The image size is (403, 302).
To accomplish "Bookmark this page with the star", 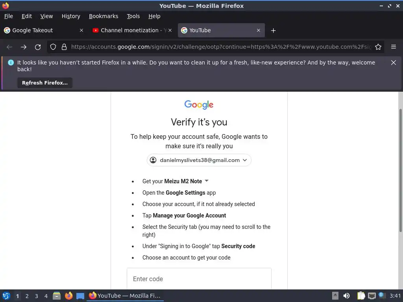I will pyautogui.click(x=378, y=47).
